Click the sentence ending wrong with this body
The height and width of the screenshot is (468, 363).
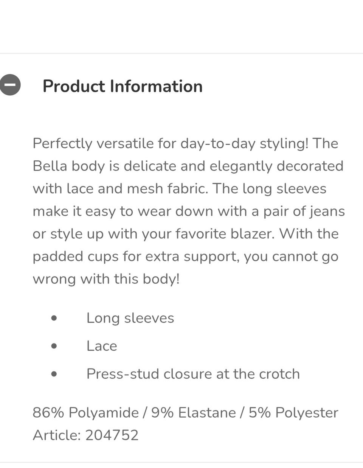click(106, 279)
